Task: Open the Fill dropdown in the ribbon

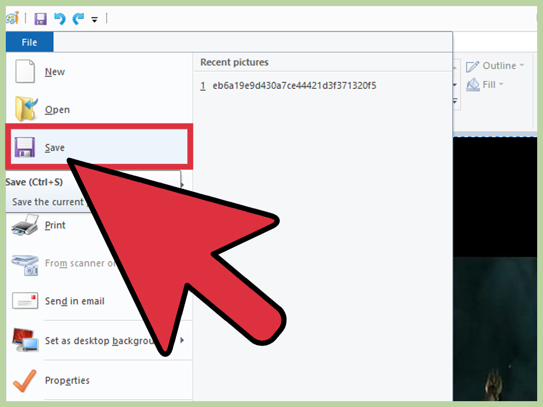Action: coord(485,85)
